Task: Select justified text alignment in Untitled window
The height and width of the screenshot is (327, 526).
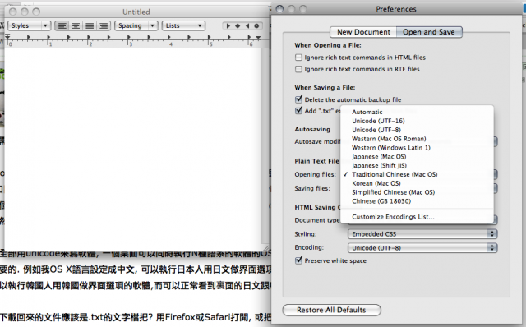Action: [90, 25]
